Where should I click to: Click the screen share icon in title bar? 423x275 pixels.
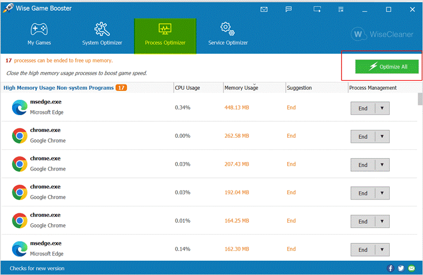coord(317,10)
